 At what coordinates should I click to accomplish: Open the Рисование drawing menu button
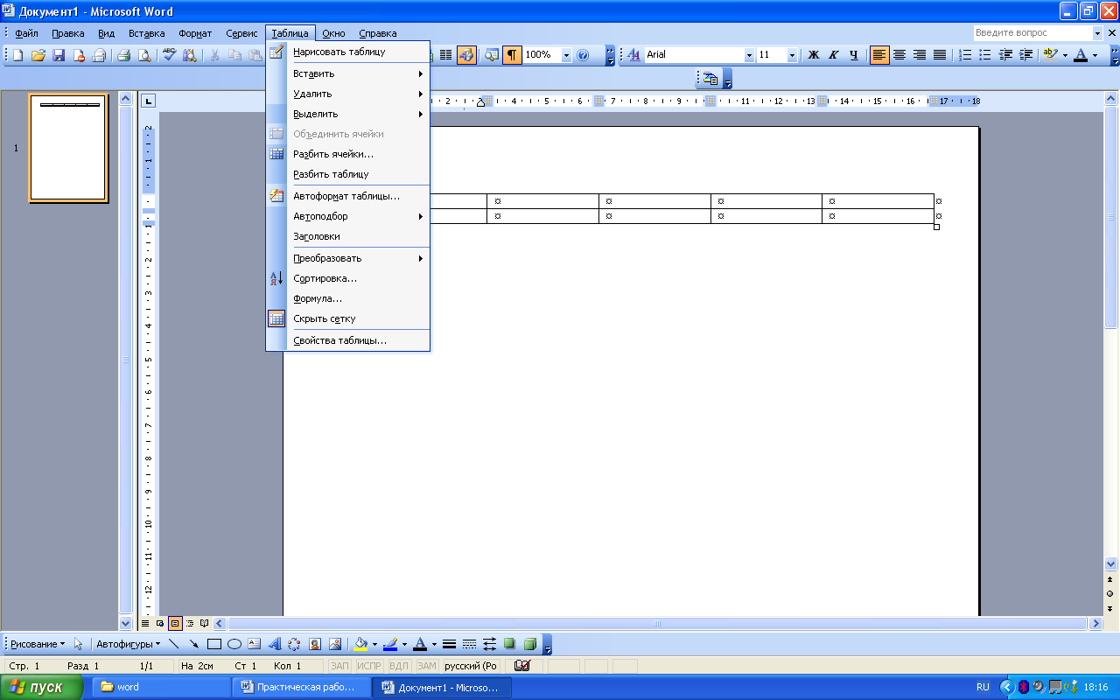point(38,644)
